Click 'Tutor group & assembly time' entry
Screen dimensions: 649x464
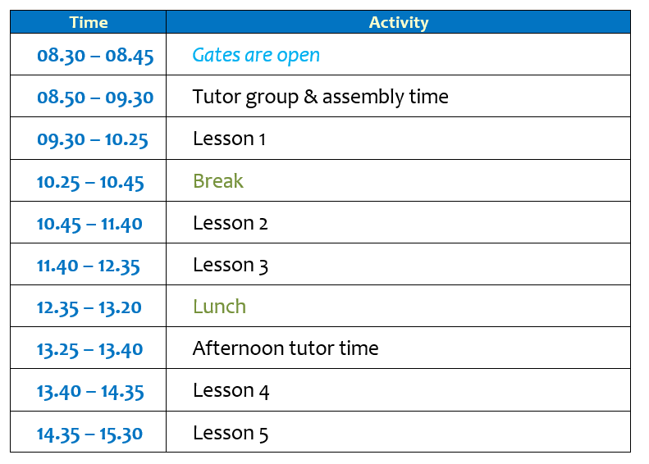pos(320,97)
